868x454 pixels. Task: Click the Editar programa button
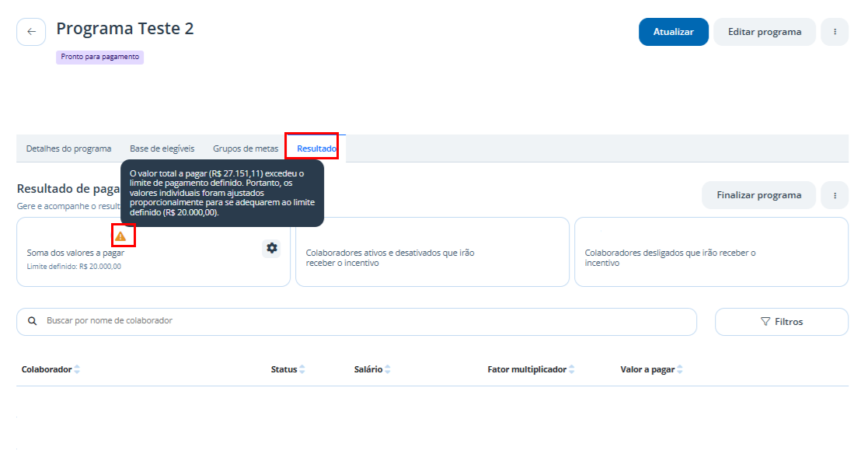[764, 32]
